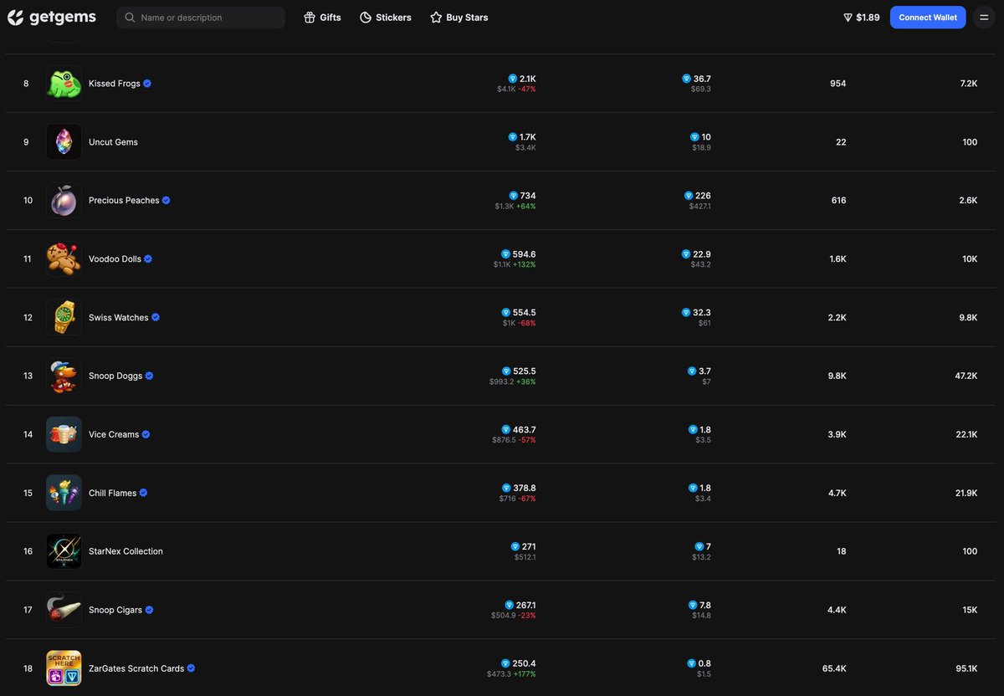Open the Snoop Doggs collection
This screenshot has width=1004, height=696.
[x=115, y=376]
